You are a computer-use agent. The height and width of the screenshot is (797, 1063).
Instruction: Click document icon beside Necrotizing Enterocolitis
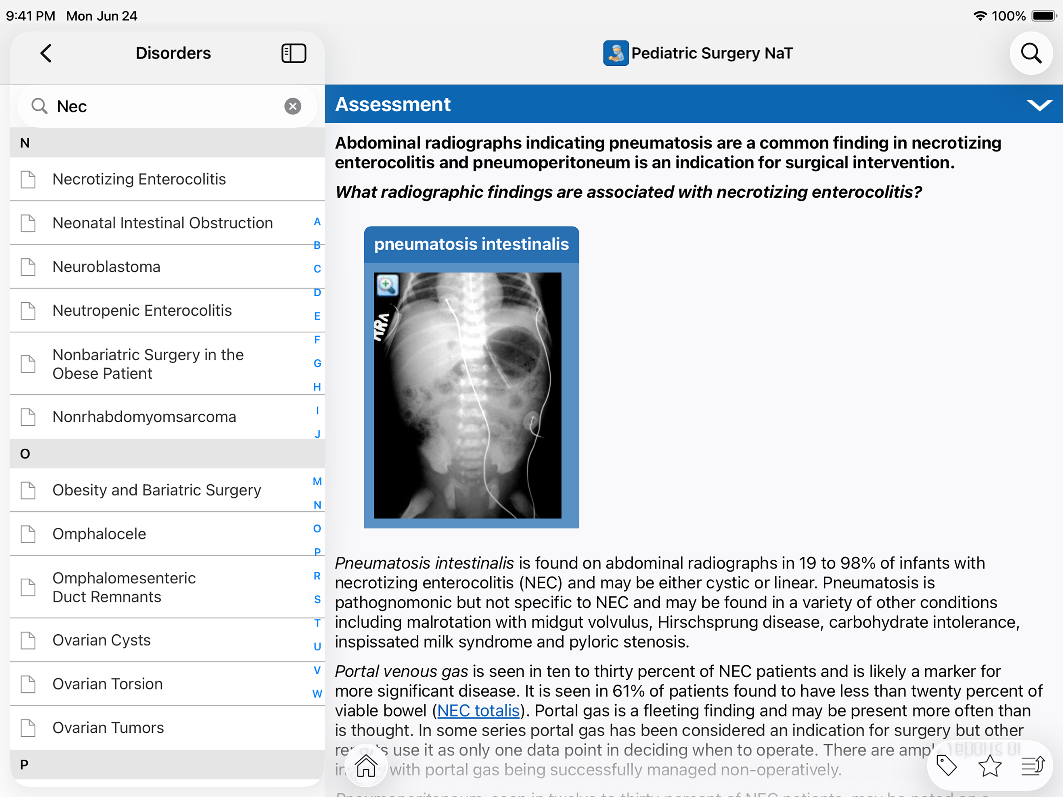(x=28, y=179)
